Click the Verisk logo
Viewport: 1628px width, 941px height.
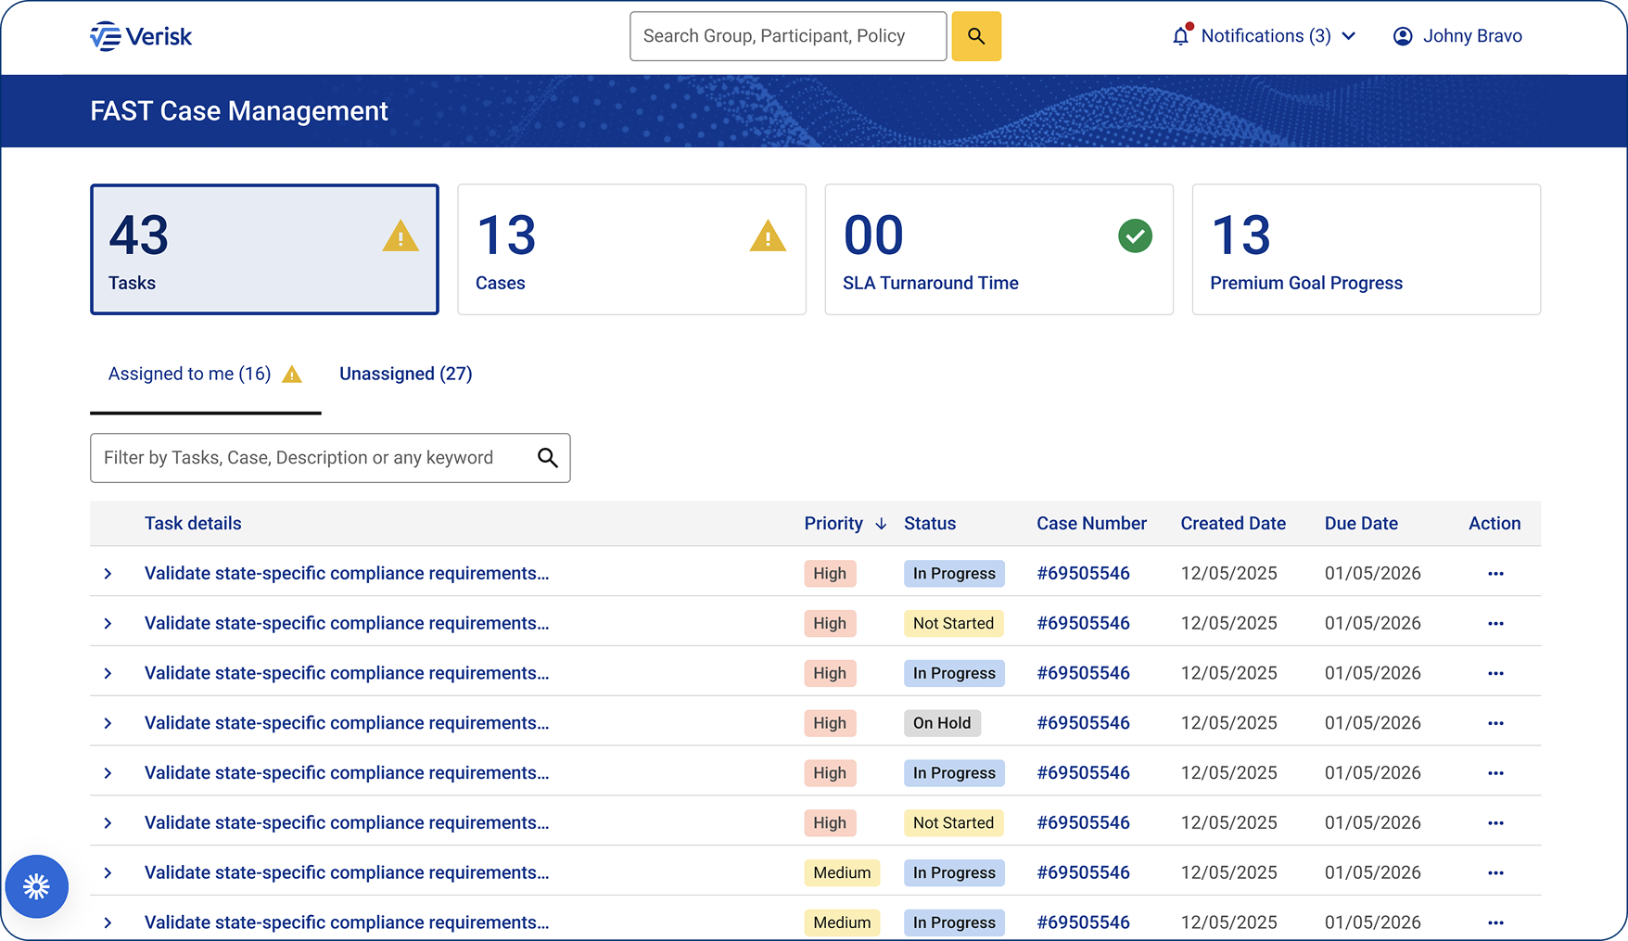[x=141, y=36]
